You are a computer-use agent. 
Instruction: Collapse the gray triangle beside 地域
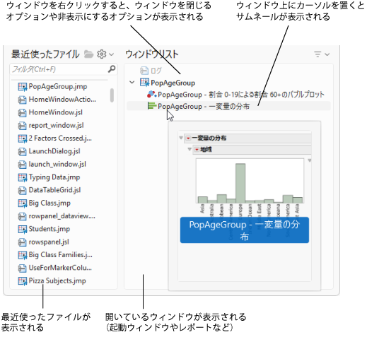pyautogui.click(x=190, y=149)
